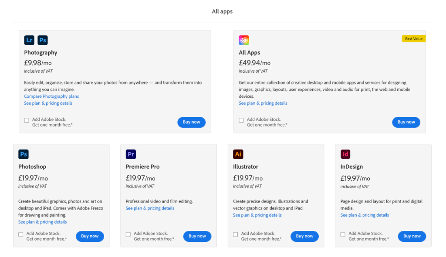Click the Creative Cloud All Apps icon

244,40
